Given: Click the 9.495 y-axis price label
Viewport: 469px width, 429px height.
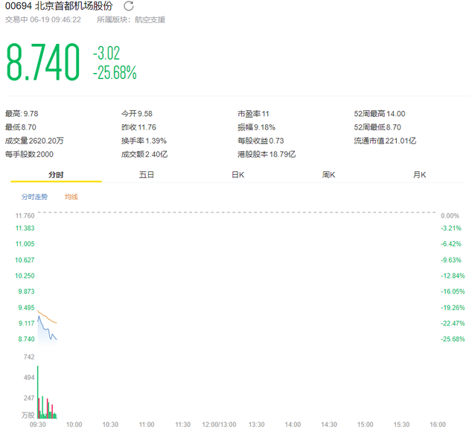Looking at the screenshot, I should coord(26,308).
